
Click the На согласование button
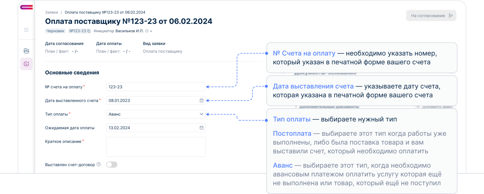[x=431, y=15]
